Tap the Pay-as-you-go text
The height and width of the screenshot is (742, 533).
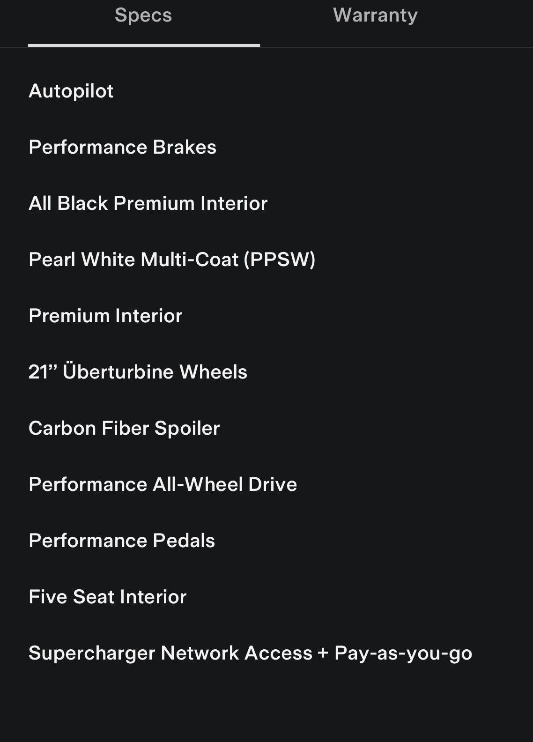(x=403, y=653)
